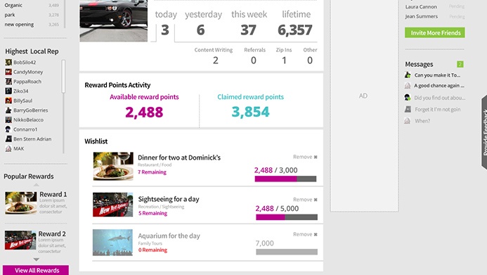
Task: Open Sightseeing for a day title
Action: [x=169, y=199]
